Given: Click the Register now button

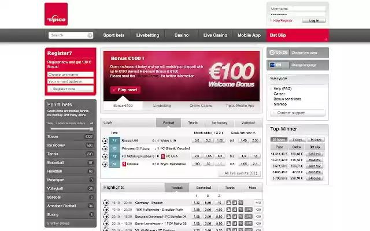Looking at the screenshot, I should 71,89.
